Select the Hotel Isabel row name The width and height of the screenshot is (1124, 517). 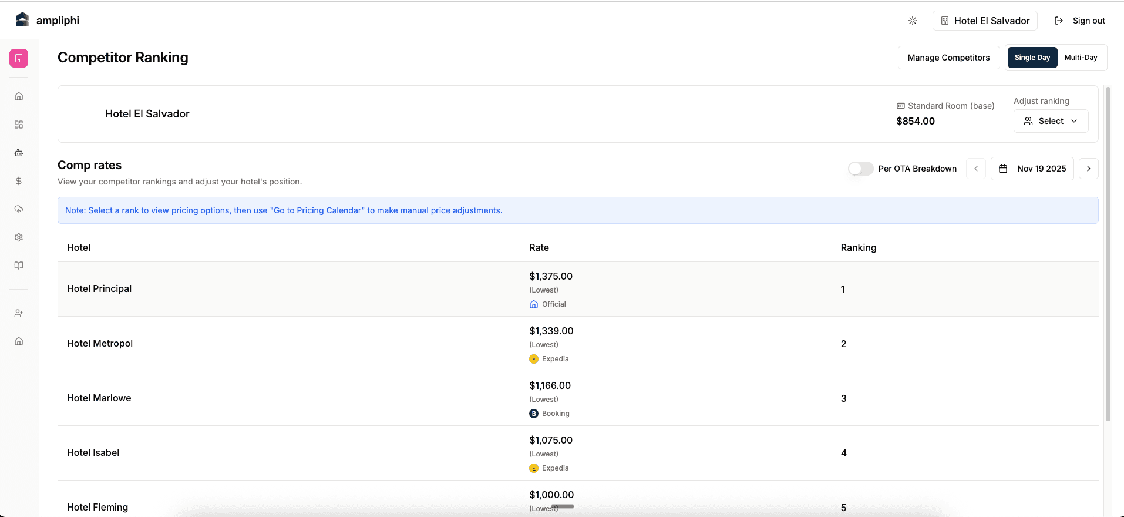coord(93,453)
